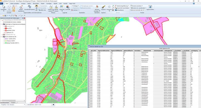The image size is (201, 108).
Task: Toggle the row checkbox for A-651
Action: pyautogui.click(x=89, y=54)
